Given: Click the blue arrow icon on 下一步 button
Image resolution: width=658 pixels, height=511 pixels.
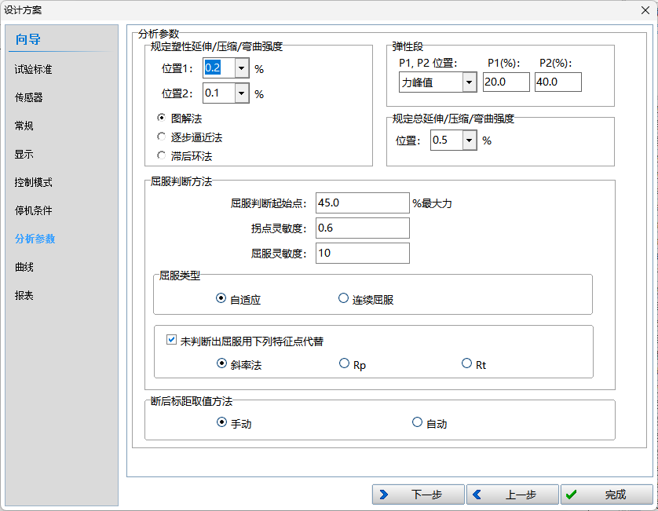Looking at the screenshot, I should point(383,495).
